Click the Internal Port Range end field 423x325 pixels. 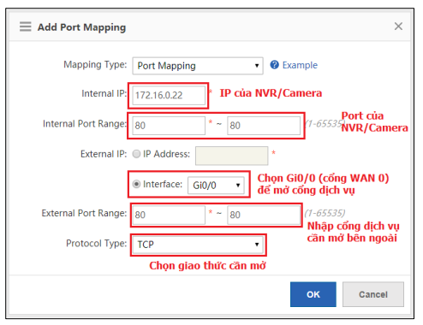[264, 126]
